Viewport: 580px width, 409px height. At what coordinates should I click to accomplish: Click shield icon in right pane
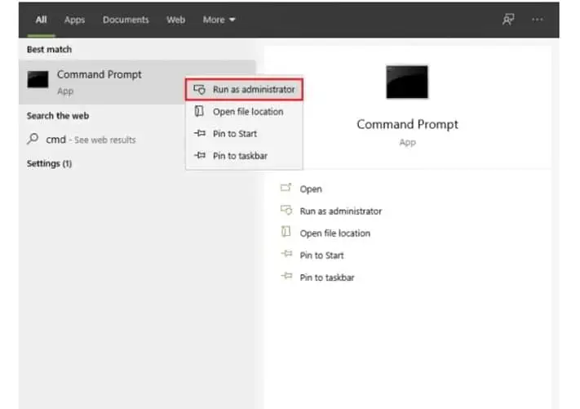click(x=286, y=211)
